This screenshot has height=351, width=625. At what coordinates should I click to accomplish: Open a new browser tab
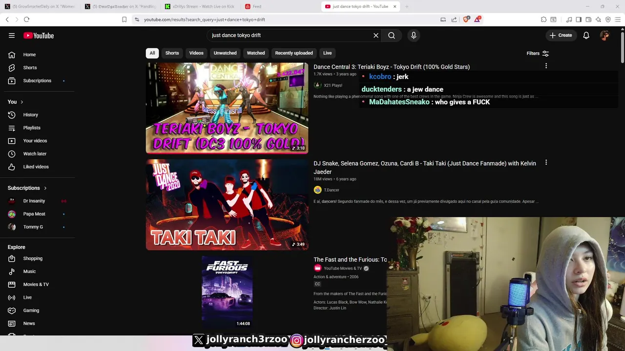407,6
